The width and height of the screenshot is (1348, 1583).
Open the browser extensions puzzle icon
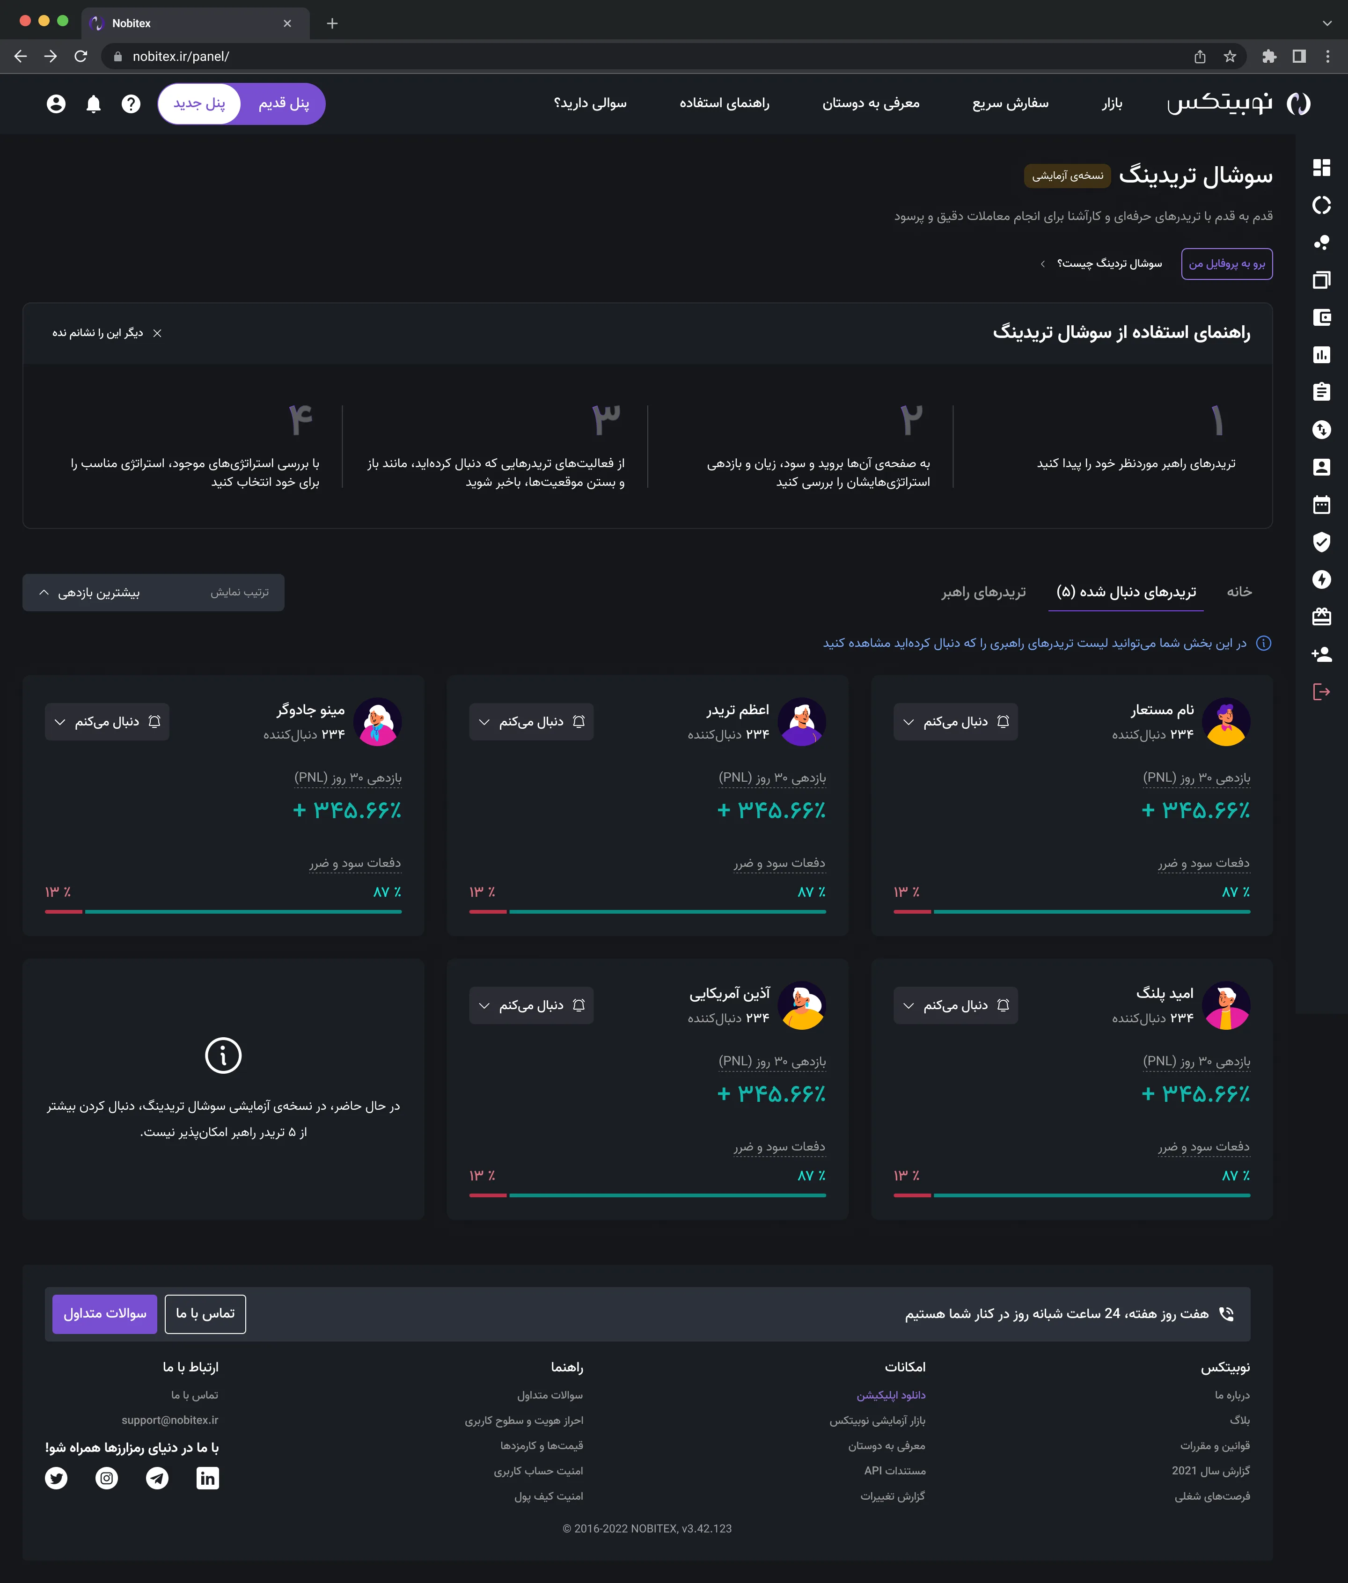tap(1268, 57)
